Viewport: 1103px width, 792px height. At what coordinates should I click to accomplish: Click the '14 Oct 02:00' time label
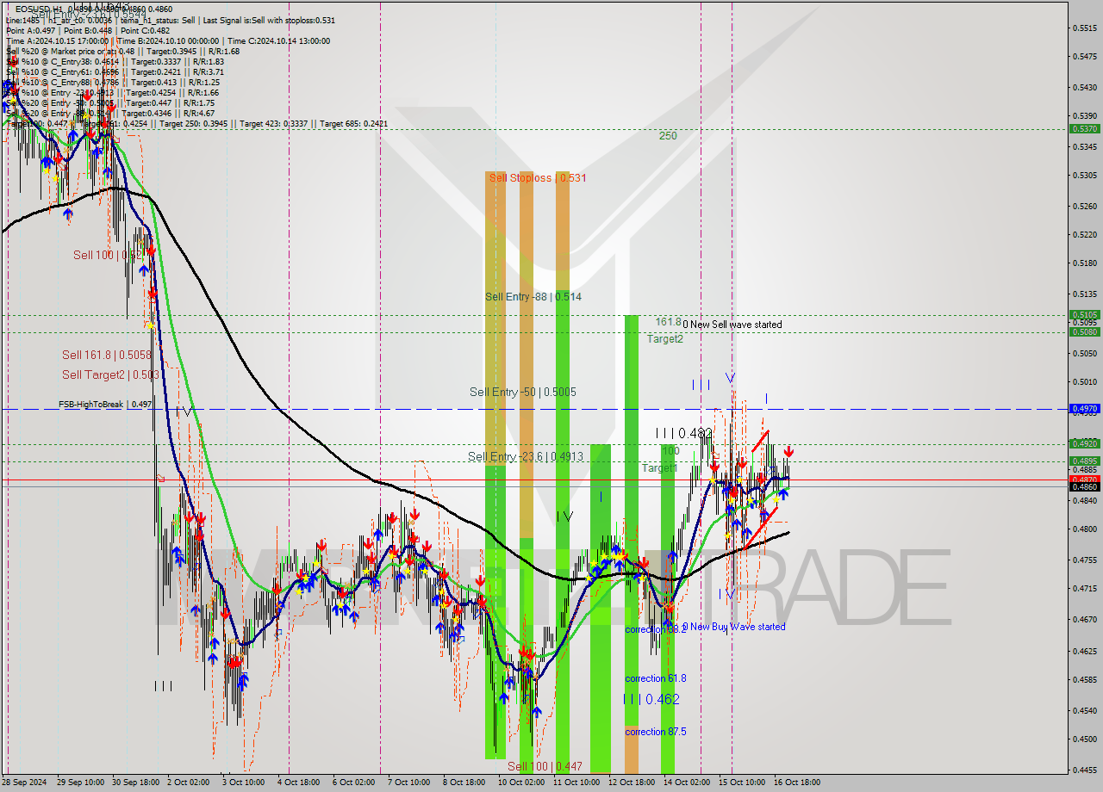(x=686, y=783)
